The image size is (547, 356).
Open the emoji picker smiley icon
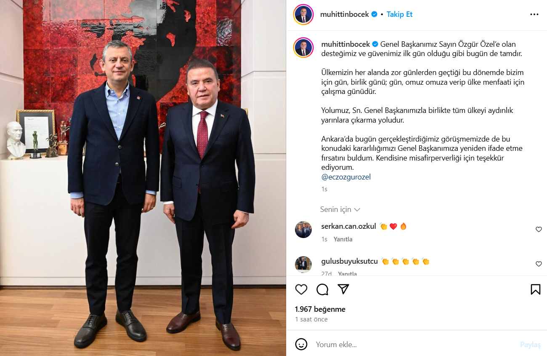(x=301, y=344)
